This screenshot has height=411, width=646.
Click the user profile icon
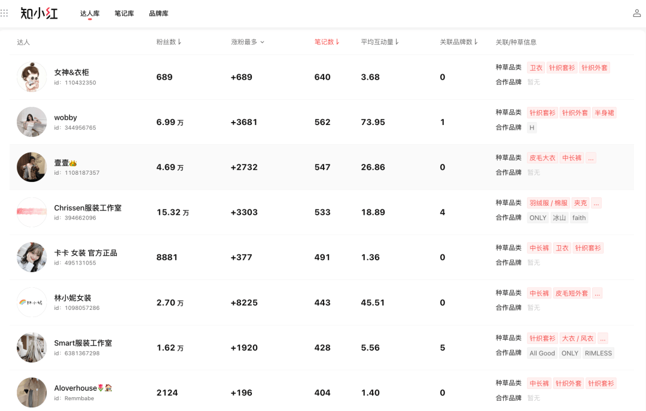tap(637, 13)
